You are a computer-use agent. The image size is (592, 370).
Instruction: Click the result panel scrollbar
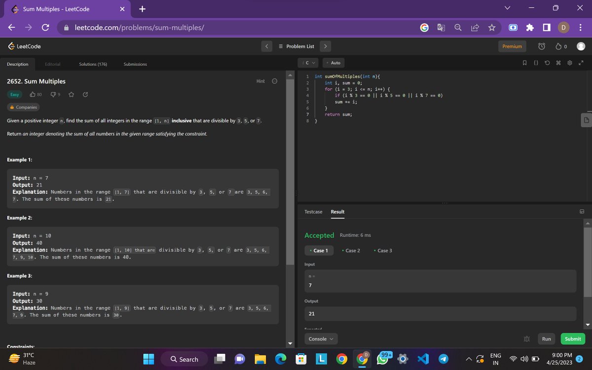pos(587,261)
